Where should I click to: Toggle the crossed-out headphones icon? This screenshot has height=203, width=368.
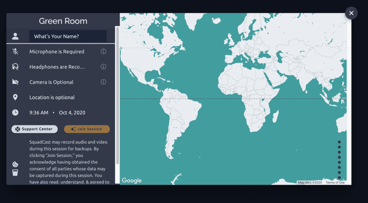[15, 67]
